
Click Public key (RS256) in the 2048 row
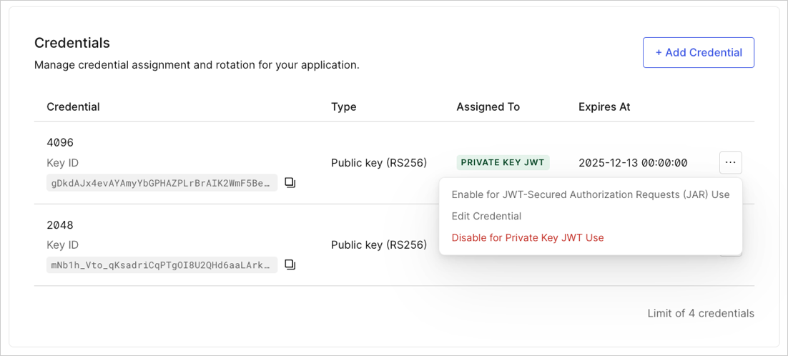point(379,244)
